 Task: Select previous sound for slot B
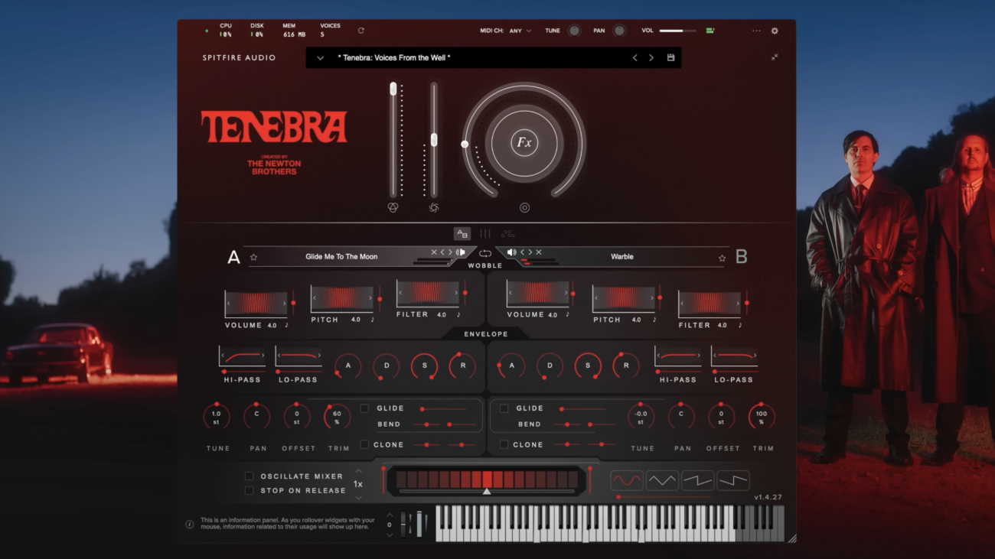(x=522, y=252)
